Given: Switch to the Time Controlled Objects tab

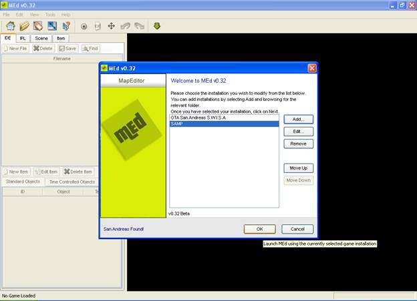Looking at the screenshot, I should (72, 182).
